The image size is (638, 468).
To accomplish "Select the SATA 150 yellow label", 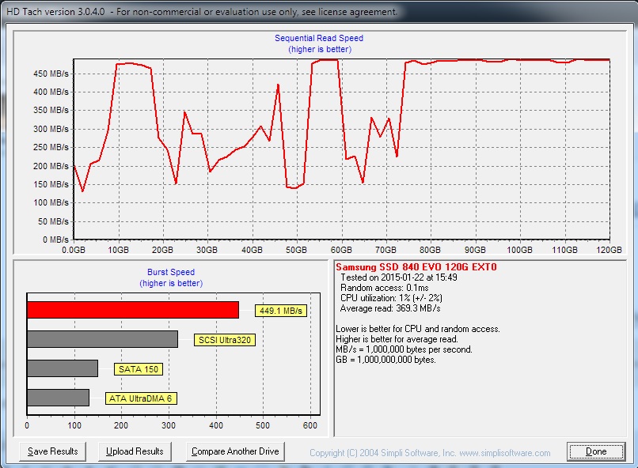I will 141,369.
